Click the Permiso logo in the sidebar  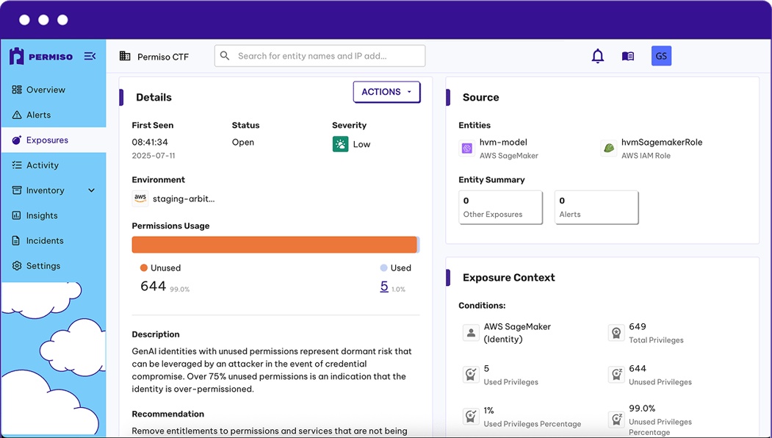[x=41, y=57]
